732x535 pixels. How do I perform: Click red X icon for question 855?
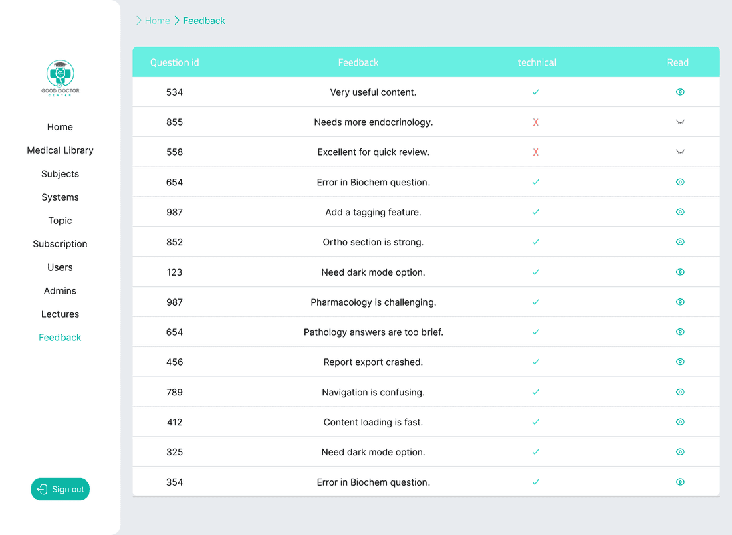click(x=535, y=122)
